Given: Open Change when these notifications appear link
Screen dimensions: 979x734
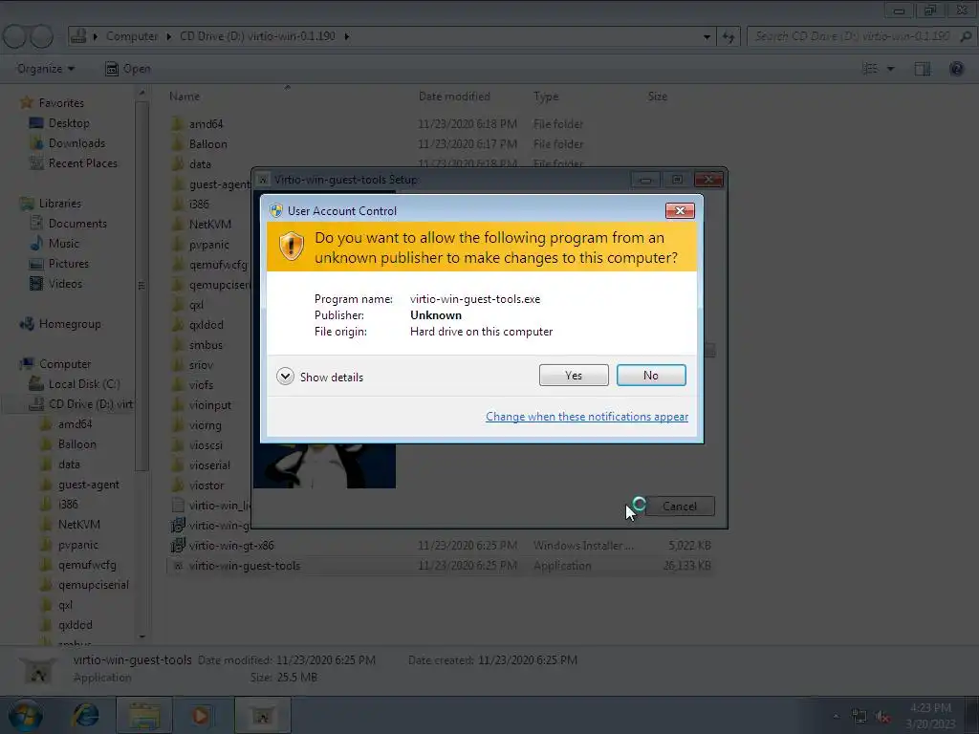Looking at the screenshot, I should [x=587, y=417].
